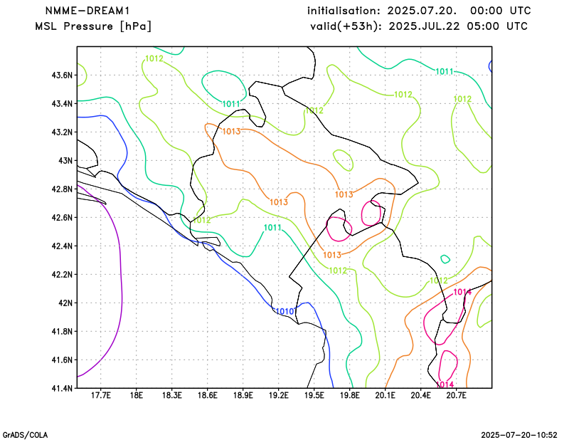569x440 pixels.
Task: Click the 41.4N latitude label
Action: point(62,389)
